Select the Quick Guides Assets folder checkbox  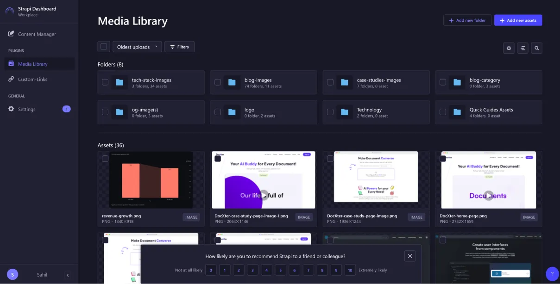point(443,112)
